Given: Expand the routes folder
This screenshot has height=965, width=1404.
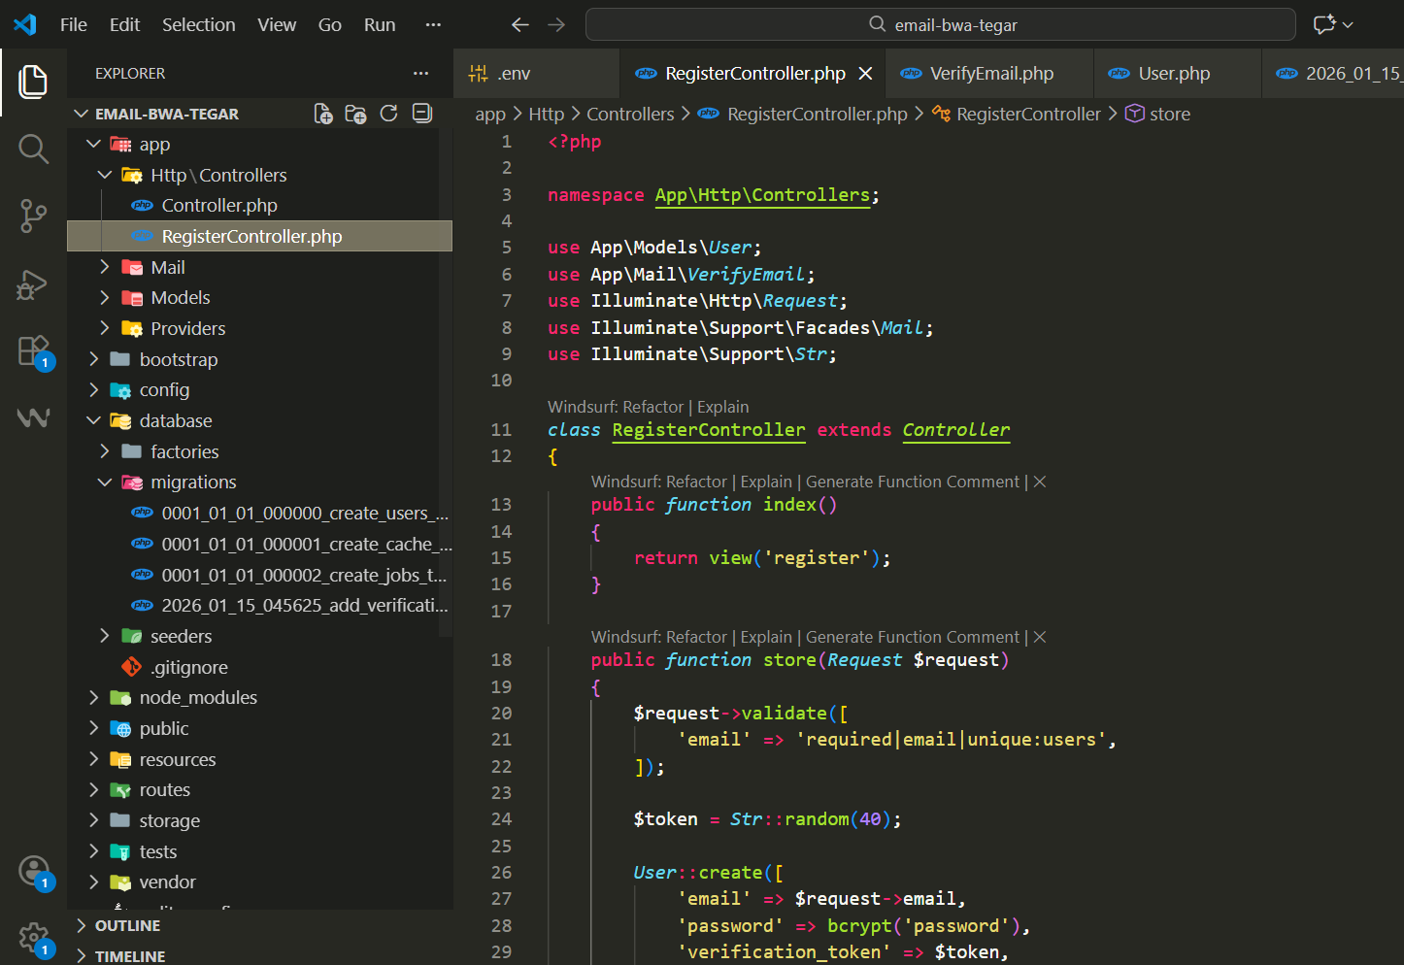Looking at the screenshot, I should click(x=164, y=790).
